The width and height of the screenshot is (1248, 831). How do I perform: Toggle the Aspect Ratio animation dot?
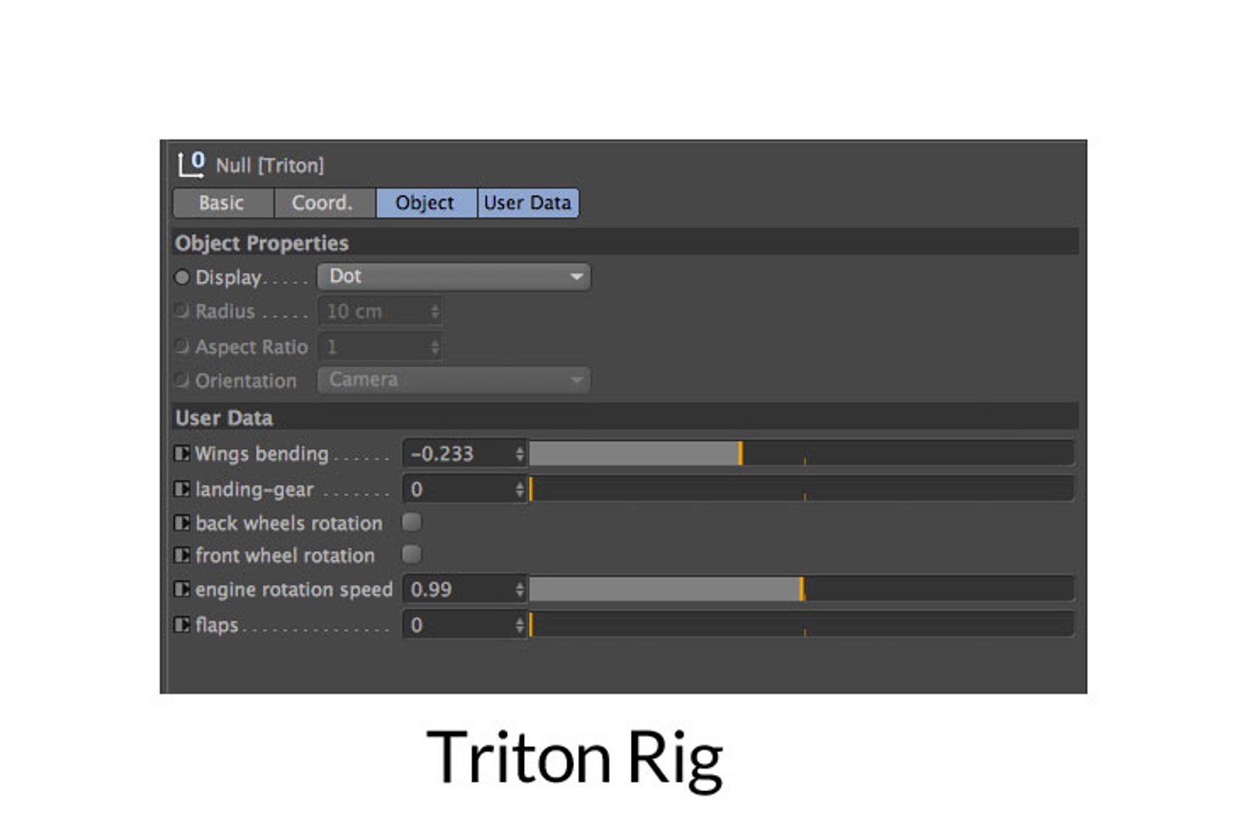(182, 346)
